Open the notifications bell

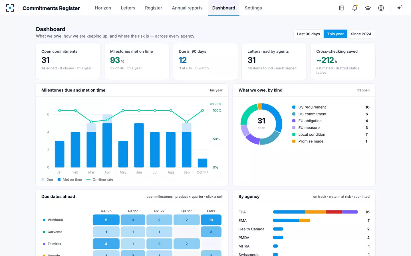(355, 8)
